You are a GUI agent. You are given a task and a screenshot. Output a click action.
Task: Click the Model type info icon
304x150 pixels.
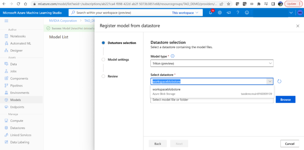[x=173, y=56]
